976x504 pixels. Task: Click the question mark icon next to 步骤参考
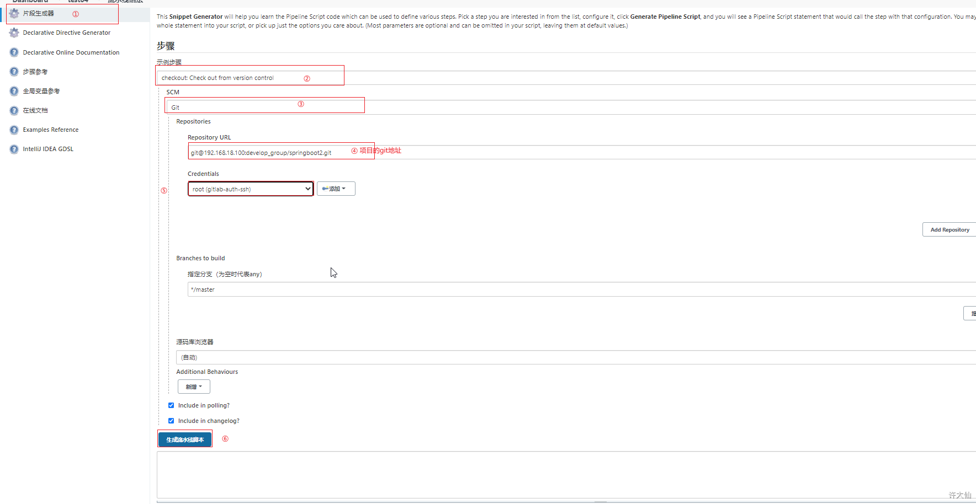[x=14, y=72]
